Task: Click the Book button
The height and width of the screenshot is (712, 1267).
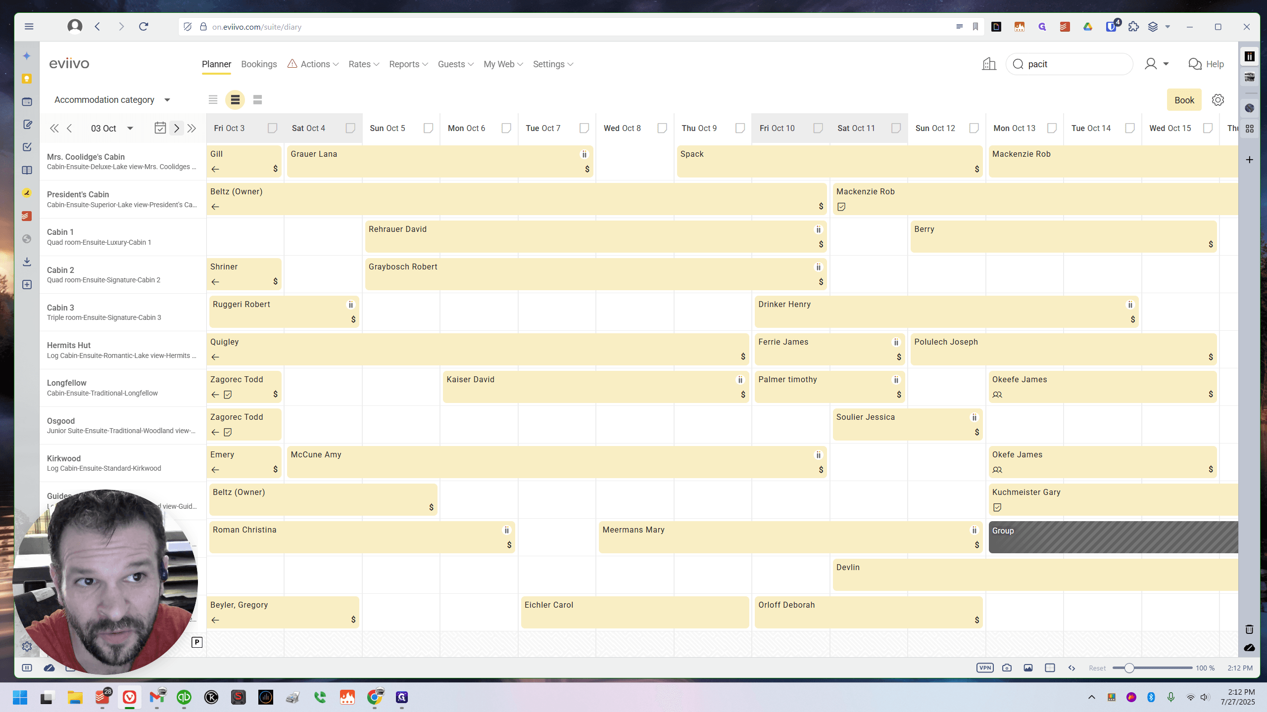Action: [x=1184, y=100]
